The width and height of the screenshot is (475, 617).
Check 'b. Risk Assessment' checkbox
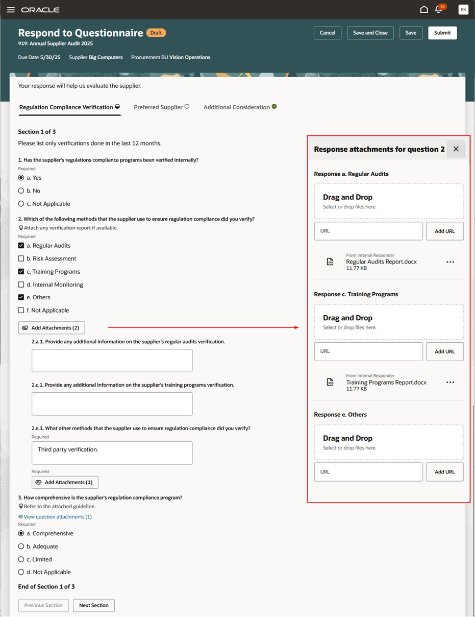click(21, 258)
